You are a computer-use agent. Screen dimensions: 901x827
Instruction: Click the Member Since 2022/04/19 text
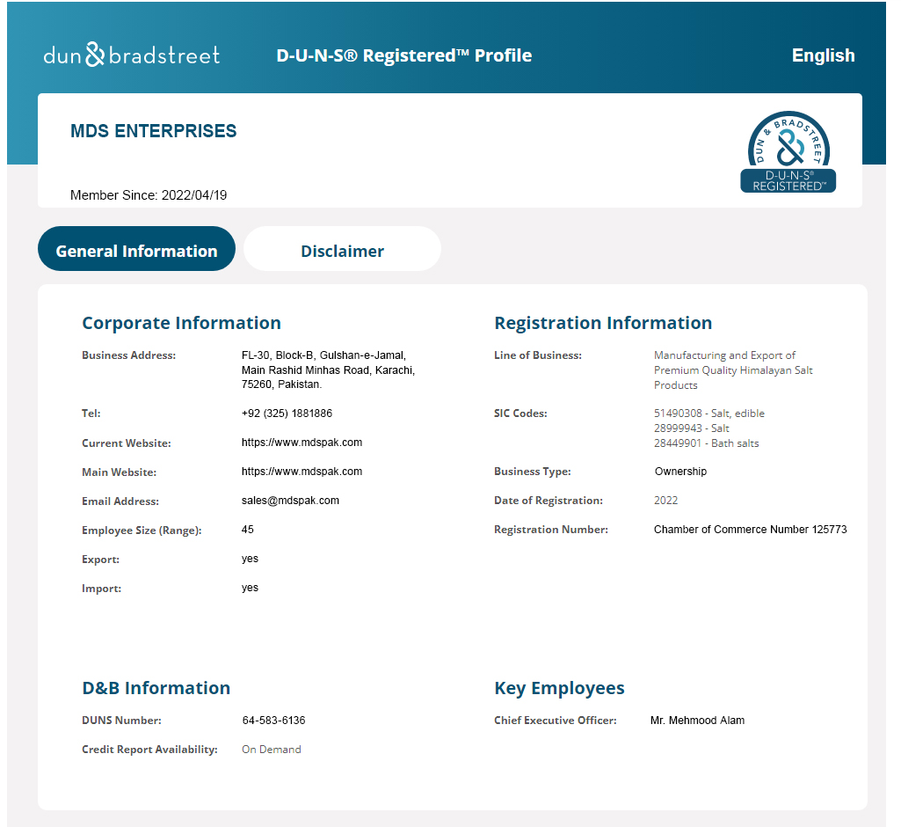(149, 195)
